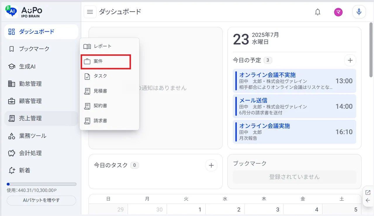Click the レポート book icon
This screenshot has height=216, width=374.
click(x=87, y=46)
